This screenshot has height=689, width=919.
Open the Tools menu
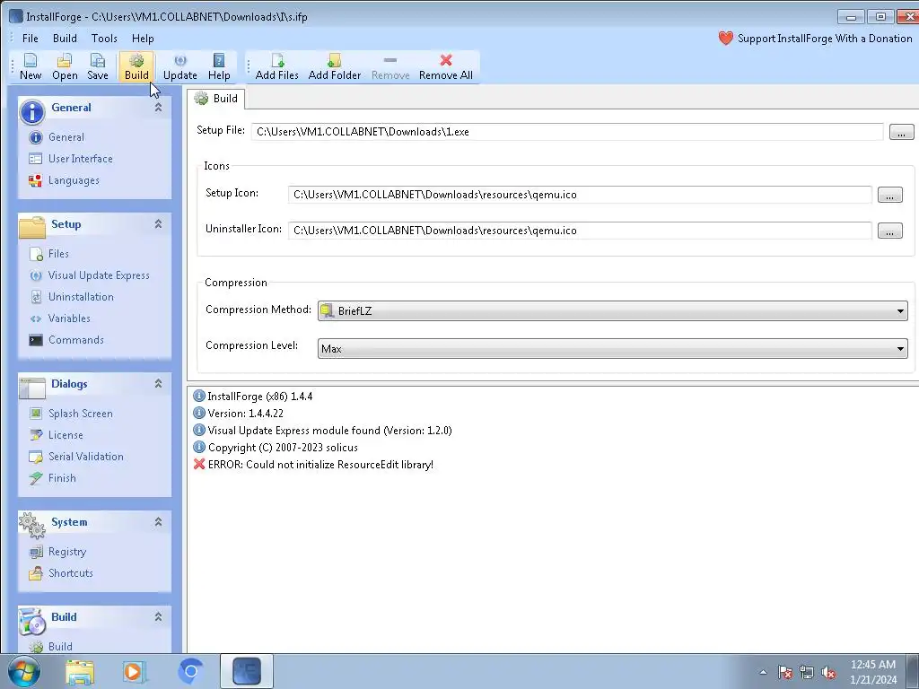(104, 38)
